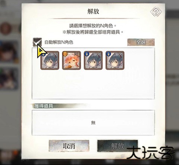
Task: Click the orange element badge on the orange-haired character
Action: pyautogui.click(x=65, y=54)
